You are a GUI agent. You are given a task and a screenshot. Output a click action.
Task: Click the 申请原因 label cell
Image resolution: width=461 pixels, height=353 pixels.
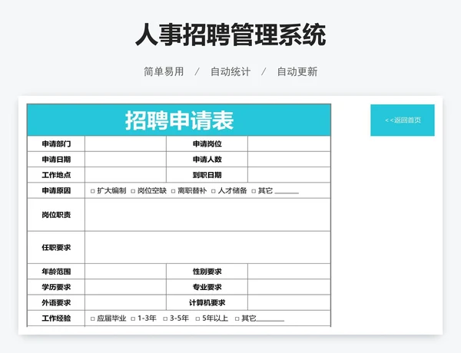[x=56, y=190]
